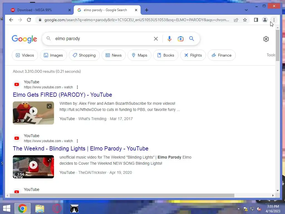Open the search Tools option
The image size is (285, 214).
pos(271,55)
